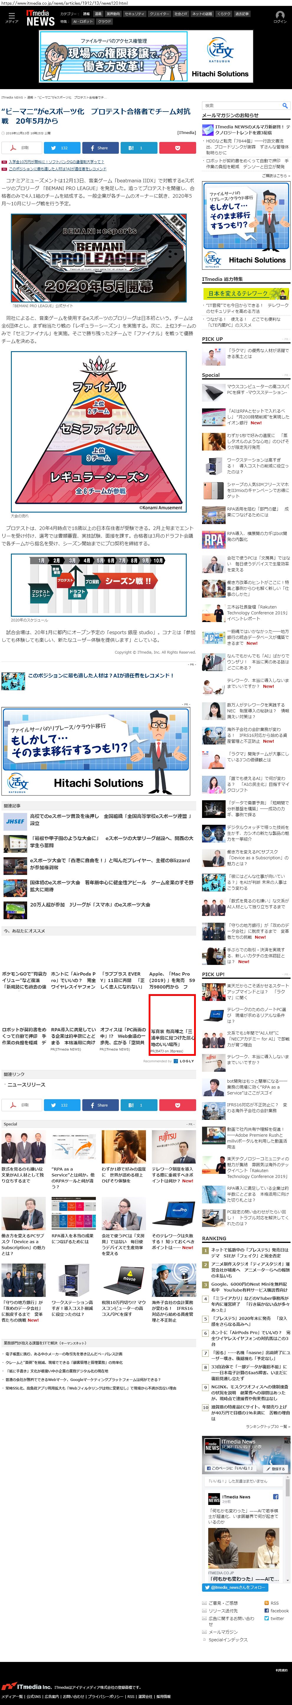Print the article via top 印刷 button
This screenshot has width=292, height=1705.
[21, 148]
